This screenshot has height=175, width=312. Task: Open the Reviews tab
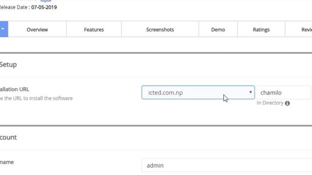[298, 29]
